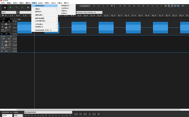Viewport: 189px width, 117px height.
Task: Adjust first track's pan slider
Action: click(x=6, y=28)
